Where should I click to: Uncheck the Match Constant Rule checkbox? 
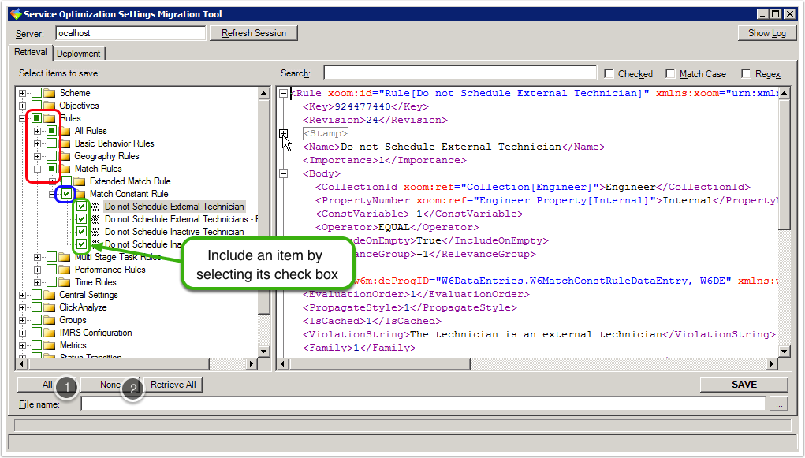[x=67, y=194]
